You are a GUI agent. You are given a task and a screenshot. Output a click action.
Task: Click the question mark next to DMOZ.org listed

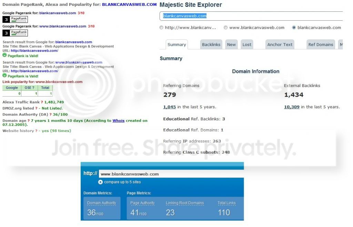click(x=36, y=108)
